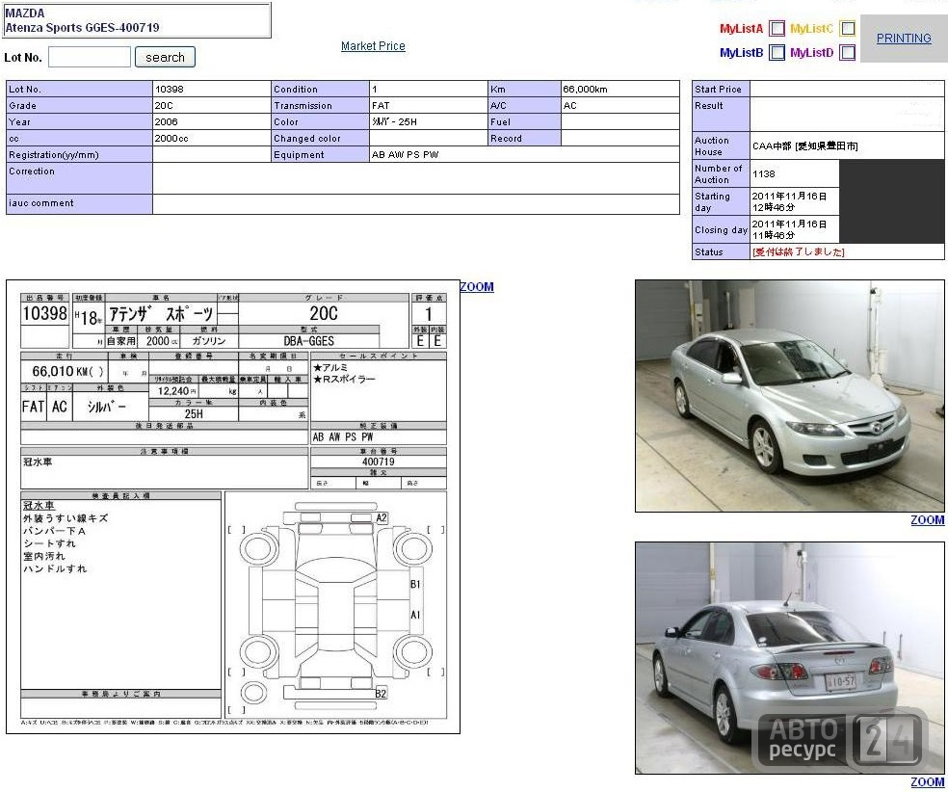Select the equipment value AB AW PS PW
948x792 pixels.
pyautogui.click(x=405, y=154)
